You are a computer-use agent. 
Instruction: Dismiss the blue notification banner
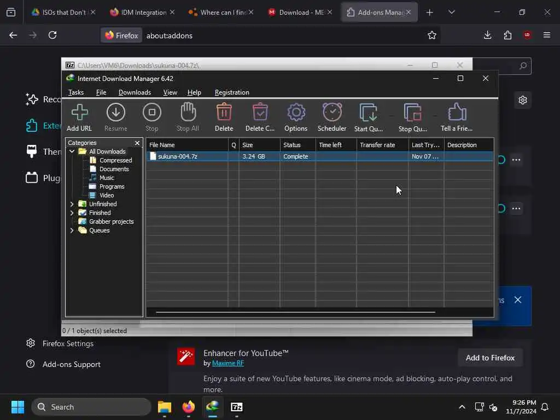[518, 300]
